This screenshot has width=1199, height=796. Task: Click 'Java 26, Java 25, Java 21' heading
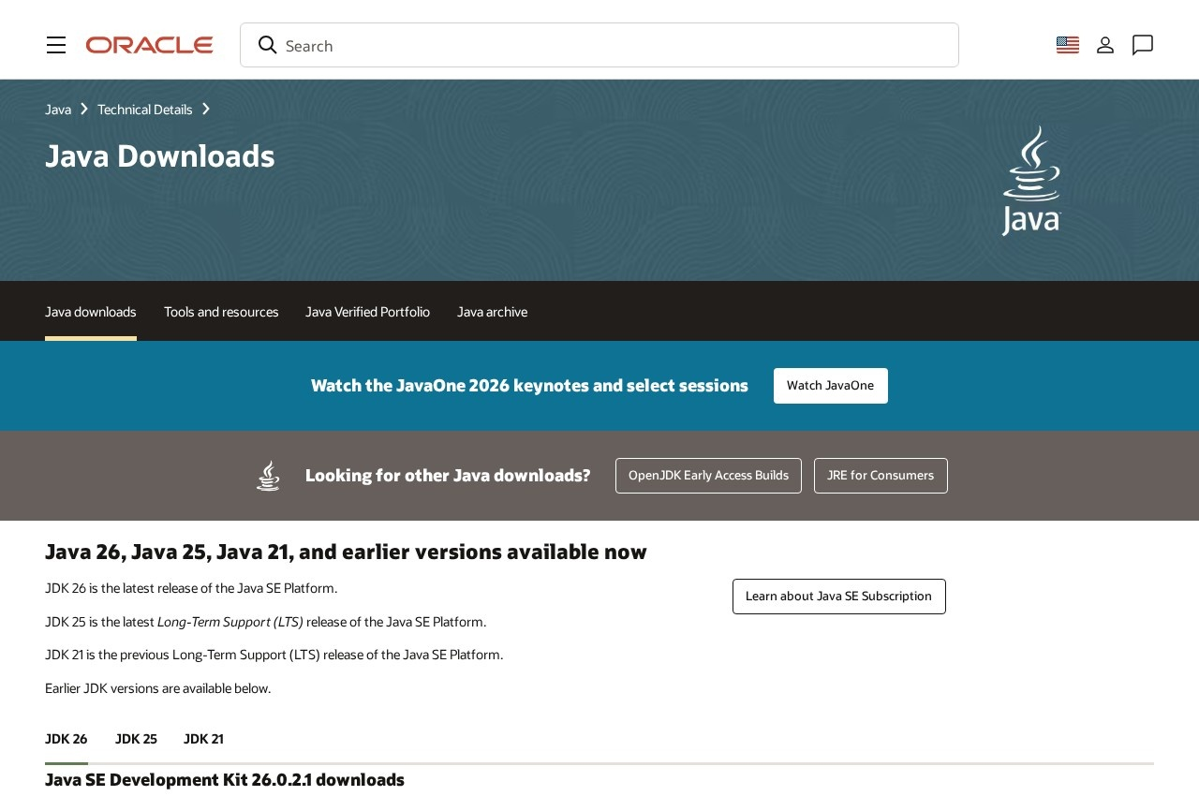pos(346,552)
